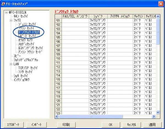
Task: Click name field in row *01
Action: point(120,20)
